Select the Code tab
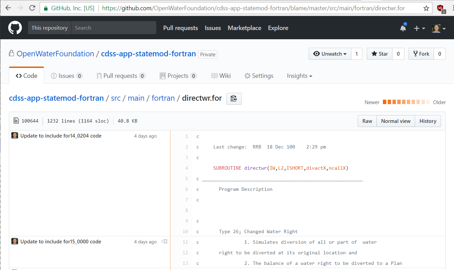 pos(27,76)
